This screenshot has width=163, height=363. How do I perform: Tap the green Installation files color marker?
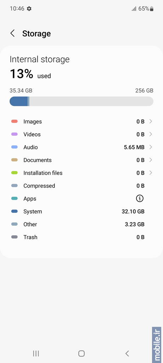(14, 173)
